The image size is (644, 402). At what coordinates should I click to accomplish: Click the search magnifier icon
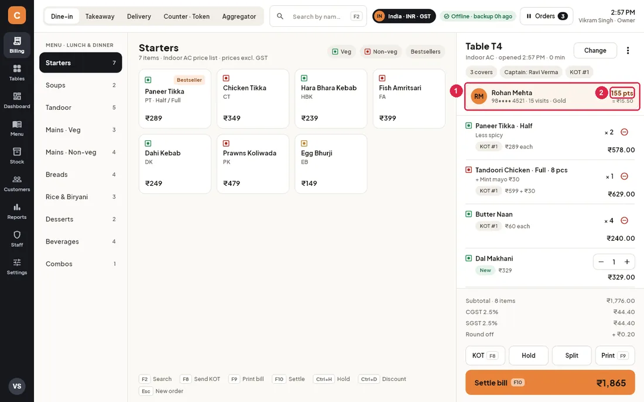click(x=280, y=16)
